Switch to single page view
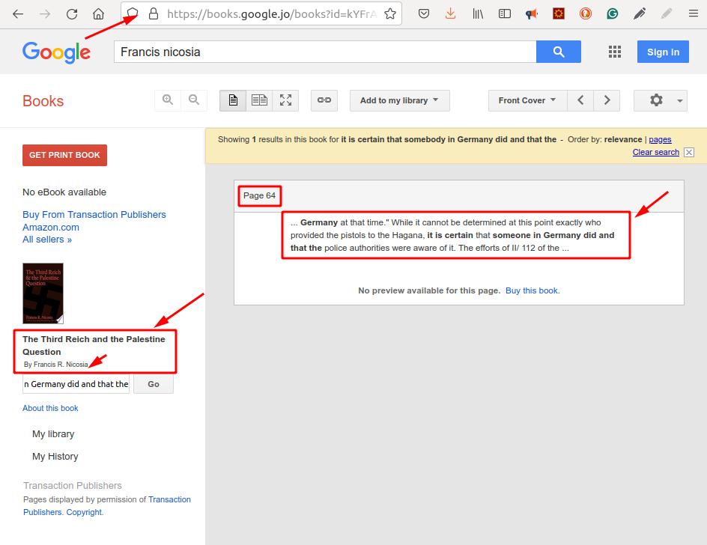Screen dimensions: 707x545 (x=233, y=100)
